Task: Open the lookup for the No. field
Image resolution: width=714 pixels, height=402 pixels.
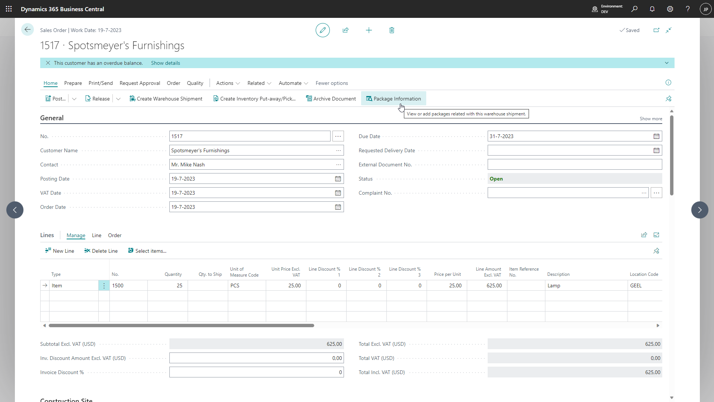Action: tap(338, 136)
